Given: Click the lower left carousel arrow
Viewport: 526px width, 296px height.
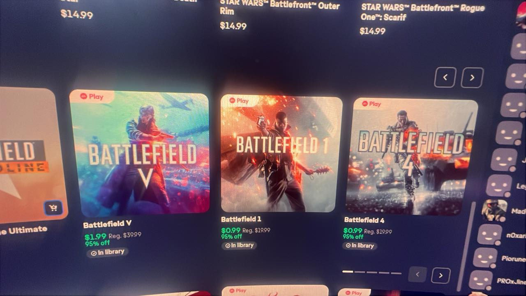Looking at the screenshot, I should [x=418, y=274].
